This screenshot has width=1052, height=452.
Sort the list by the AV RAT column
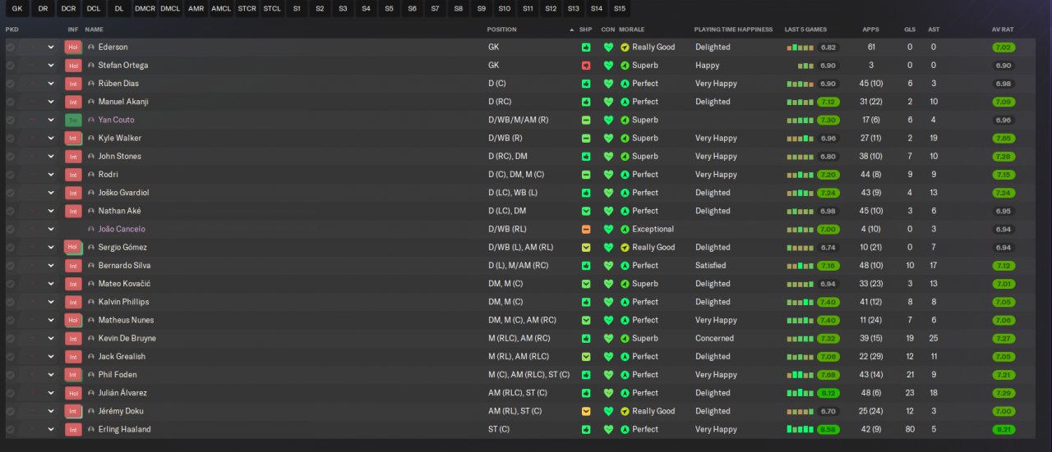click(1004, 30)
